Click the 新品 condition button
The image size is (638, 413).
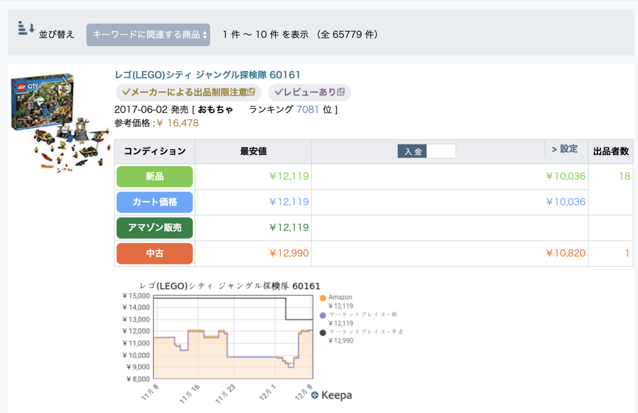[155, 176]
